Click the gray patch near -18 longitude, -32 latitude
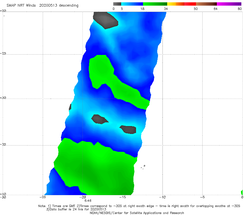Screen dimensions: 245x215 [x=99, y=119]
